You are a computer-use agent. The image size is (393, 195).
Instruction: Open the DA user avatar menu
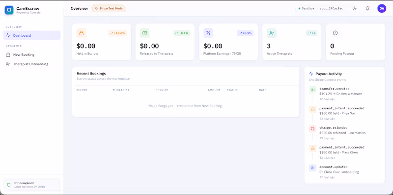point(382,8)
